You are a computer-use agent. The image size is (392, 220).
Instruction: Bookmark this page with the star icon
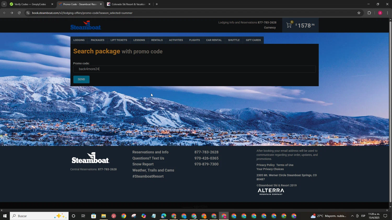pos(359,13)
